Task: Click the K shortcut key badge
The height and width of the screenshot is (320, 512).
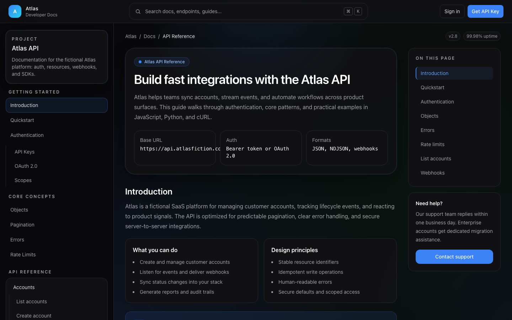Action: pyautogui.click(x=358, y=11)
